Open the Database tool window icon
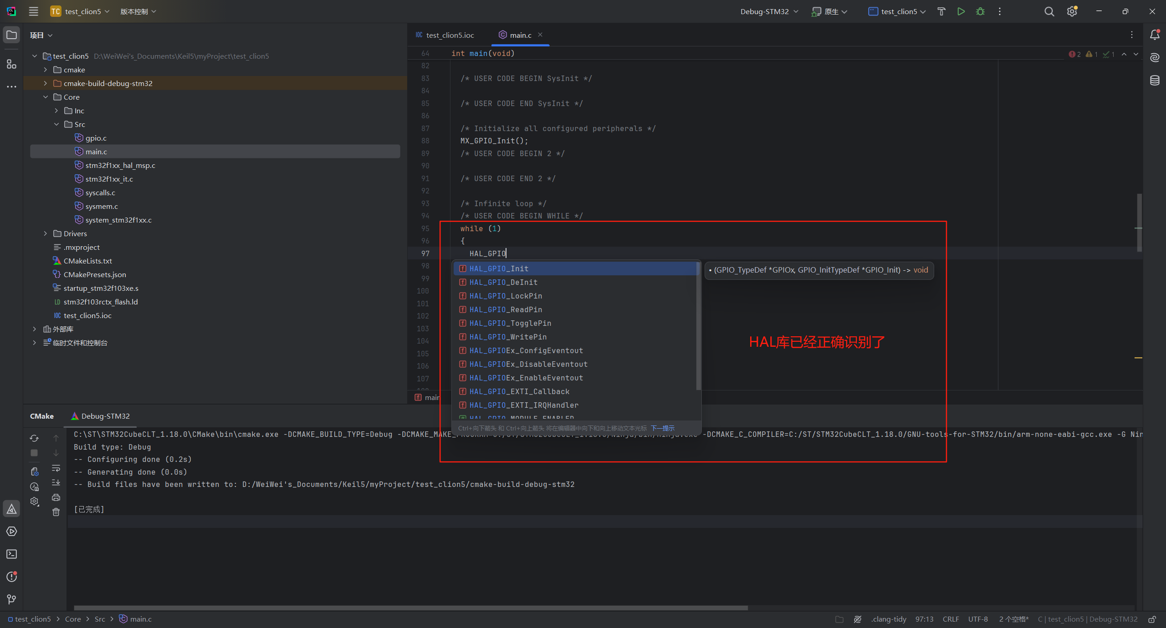Image resolution: width=1166 pixels, height=628 pixels. (x=1155, y=81)
